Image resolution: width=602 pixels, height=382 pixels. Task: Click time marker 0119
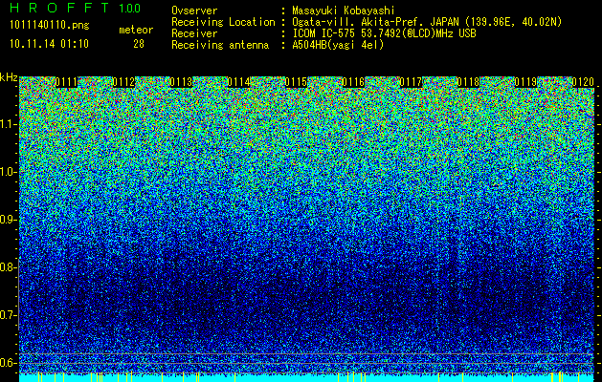pos(525,82)
